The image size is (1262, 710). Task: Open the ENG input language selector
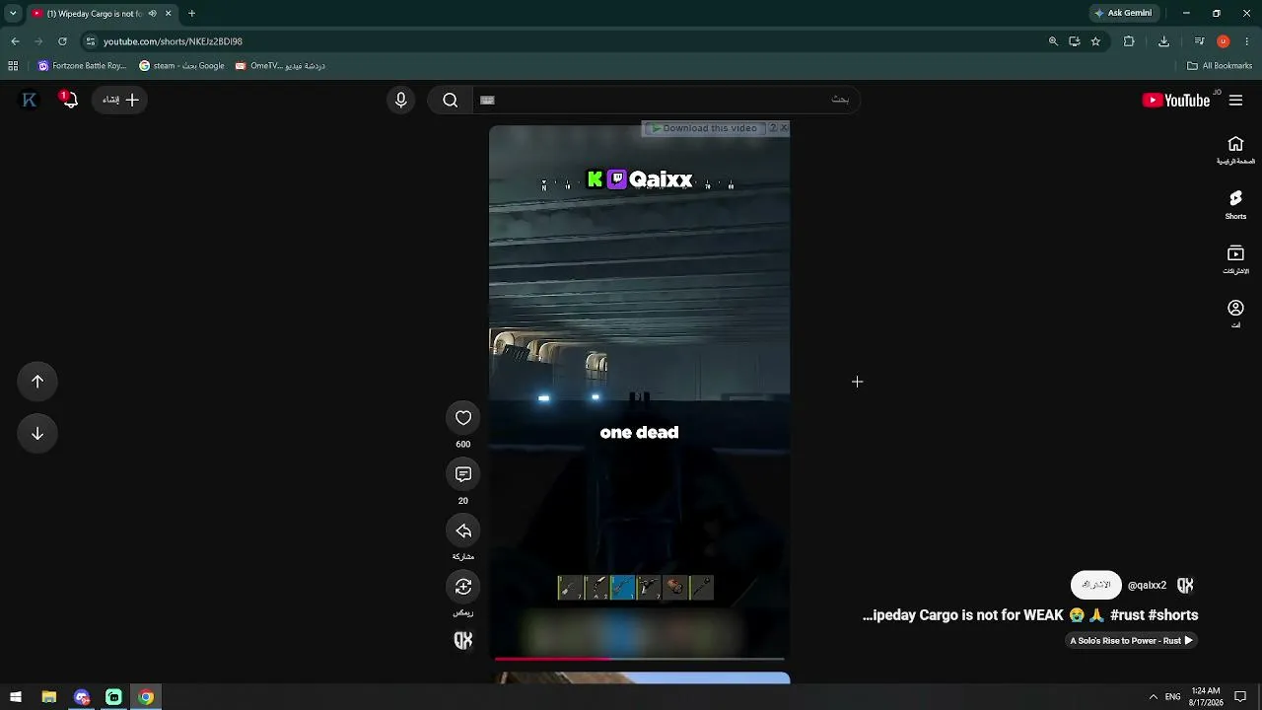(x=1172, y=697)
